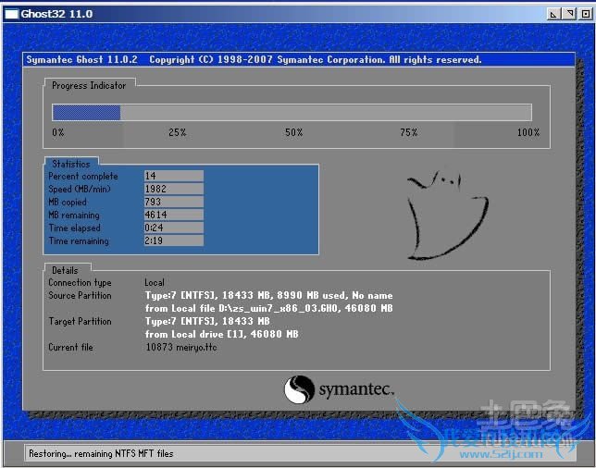Click the 100% progress scale marker

528,133
